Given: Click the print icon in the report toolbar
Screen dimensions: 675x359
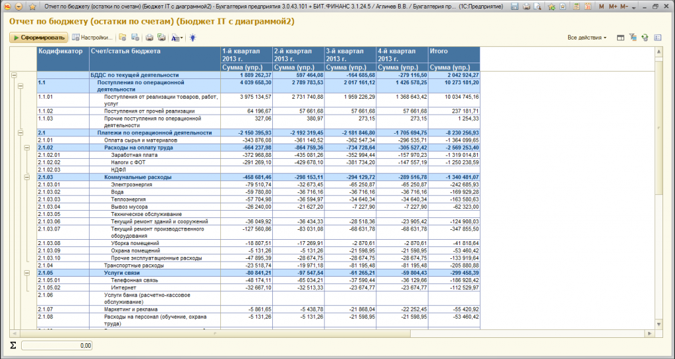Looking at the screenshot, I should pos(150,38).
